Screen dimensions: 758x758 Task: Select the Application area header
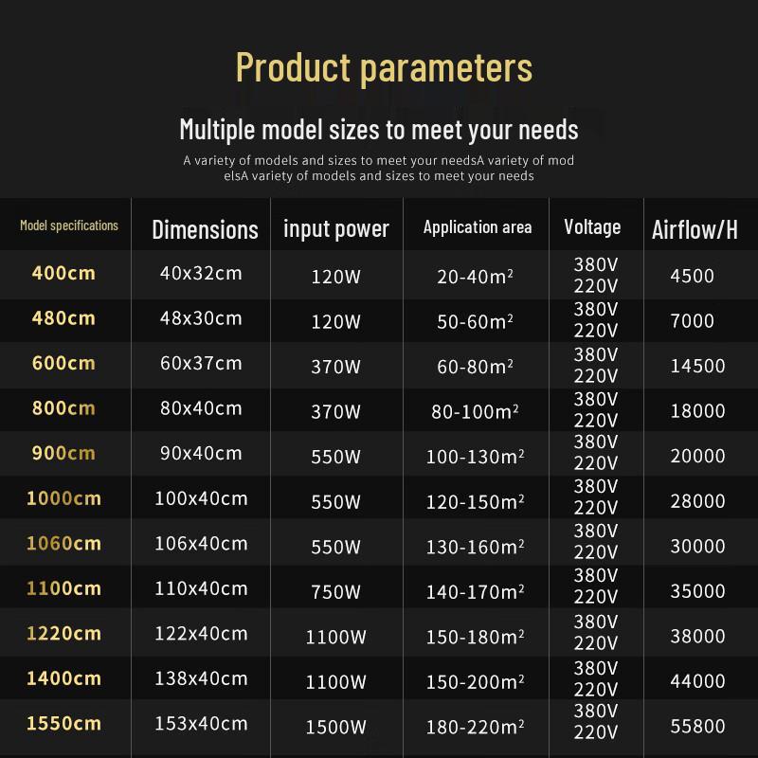tap(478, 226)
